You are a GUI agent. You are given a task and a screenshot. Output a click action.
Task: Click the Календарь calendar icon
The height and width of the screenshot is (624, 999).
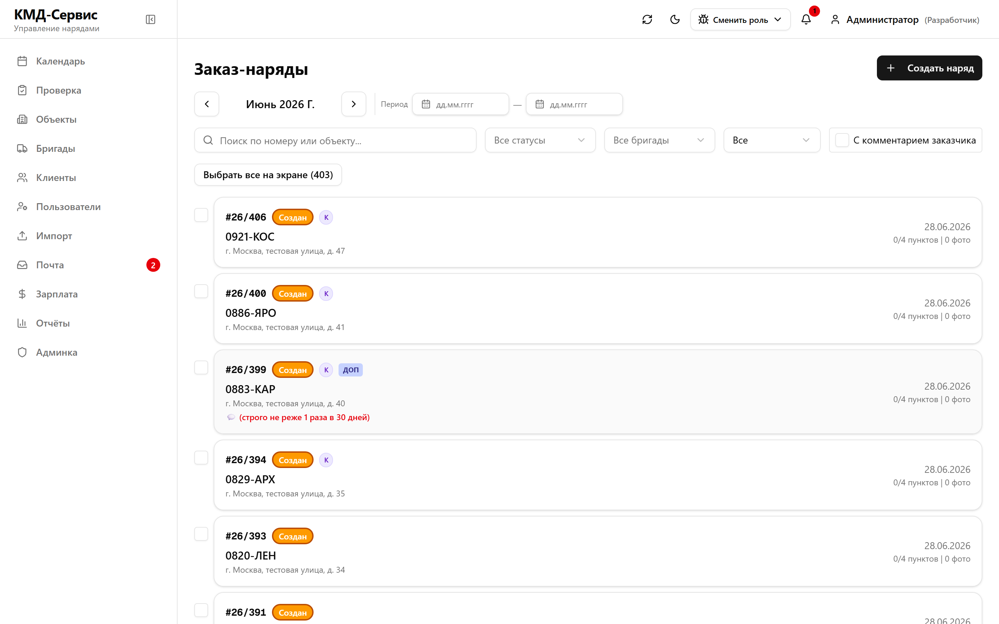point(22,61)
